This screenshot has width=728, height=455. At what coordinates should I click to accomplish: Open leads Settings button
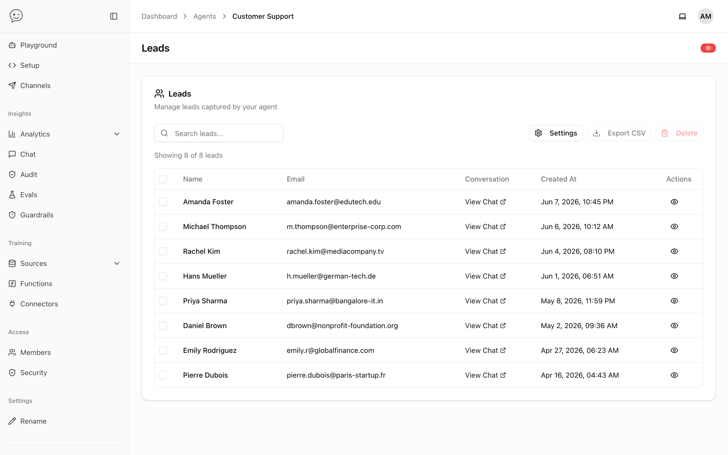(x=556, y=133)
